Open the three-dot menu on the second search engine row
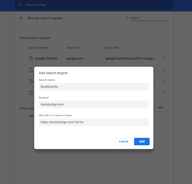 coord(164,70)
